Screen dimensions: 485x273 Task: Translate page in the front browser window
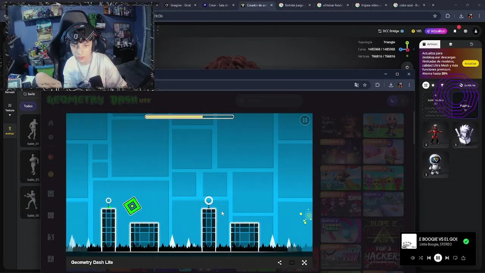click(357, 85)
